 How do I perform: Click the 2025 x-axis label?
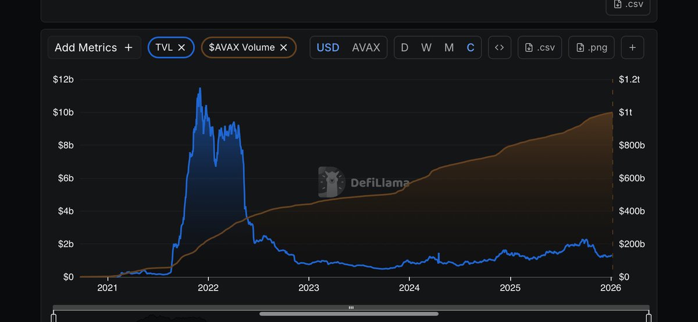pos(510,288)
